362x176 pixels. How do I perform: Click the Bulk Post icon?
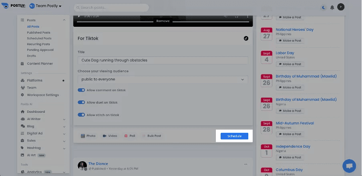[144, 136]
